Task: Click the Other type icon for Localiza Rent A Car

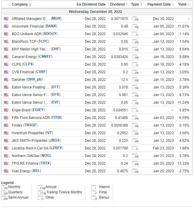Action: click(x=135, y=148)
